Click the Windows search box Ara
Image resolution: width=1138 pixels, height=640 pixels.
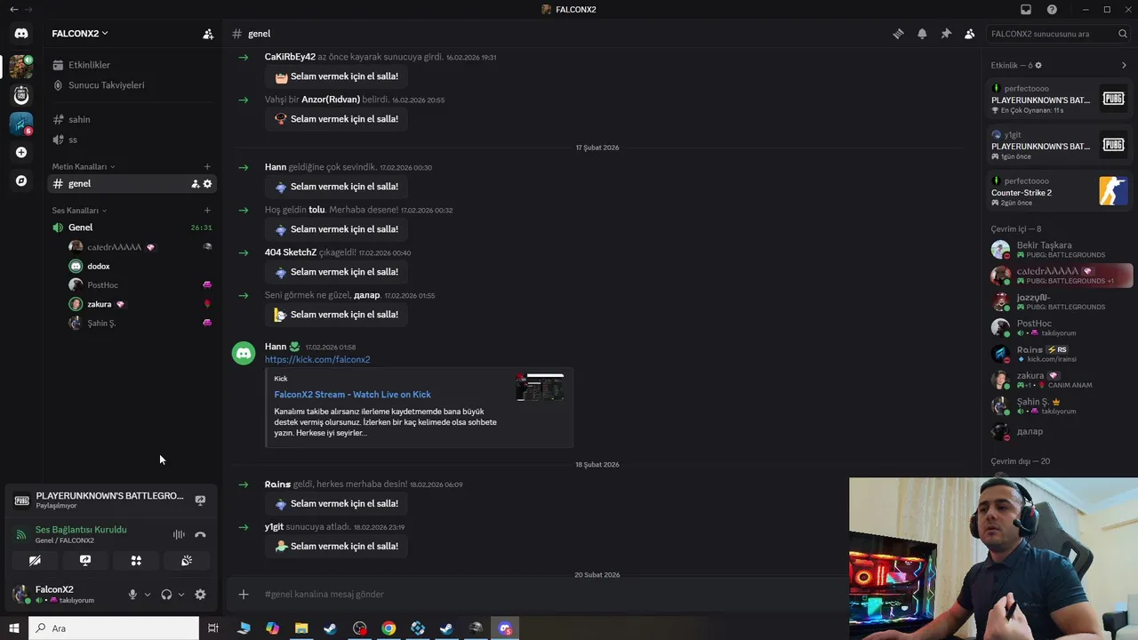pos(114,628)
